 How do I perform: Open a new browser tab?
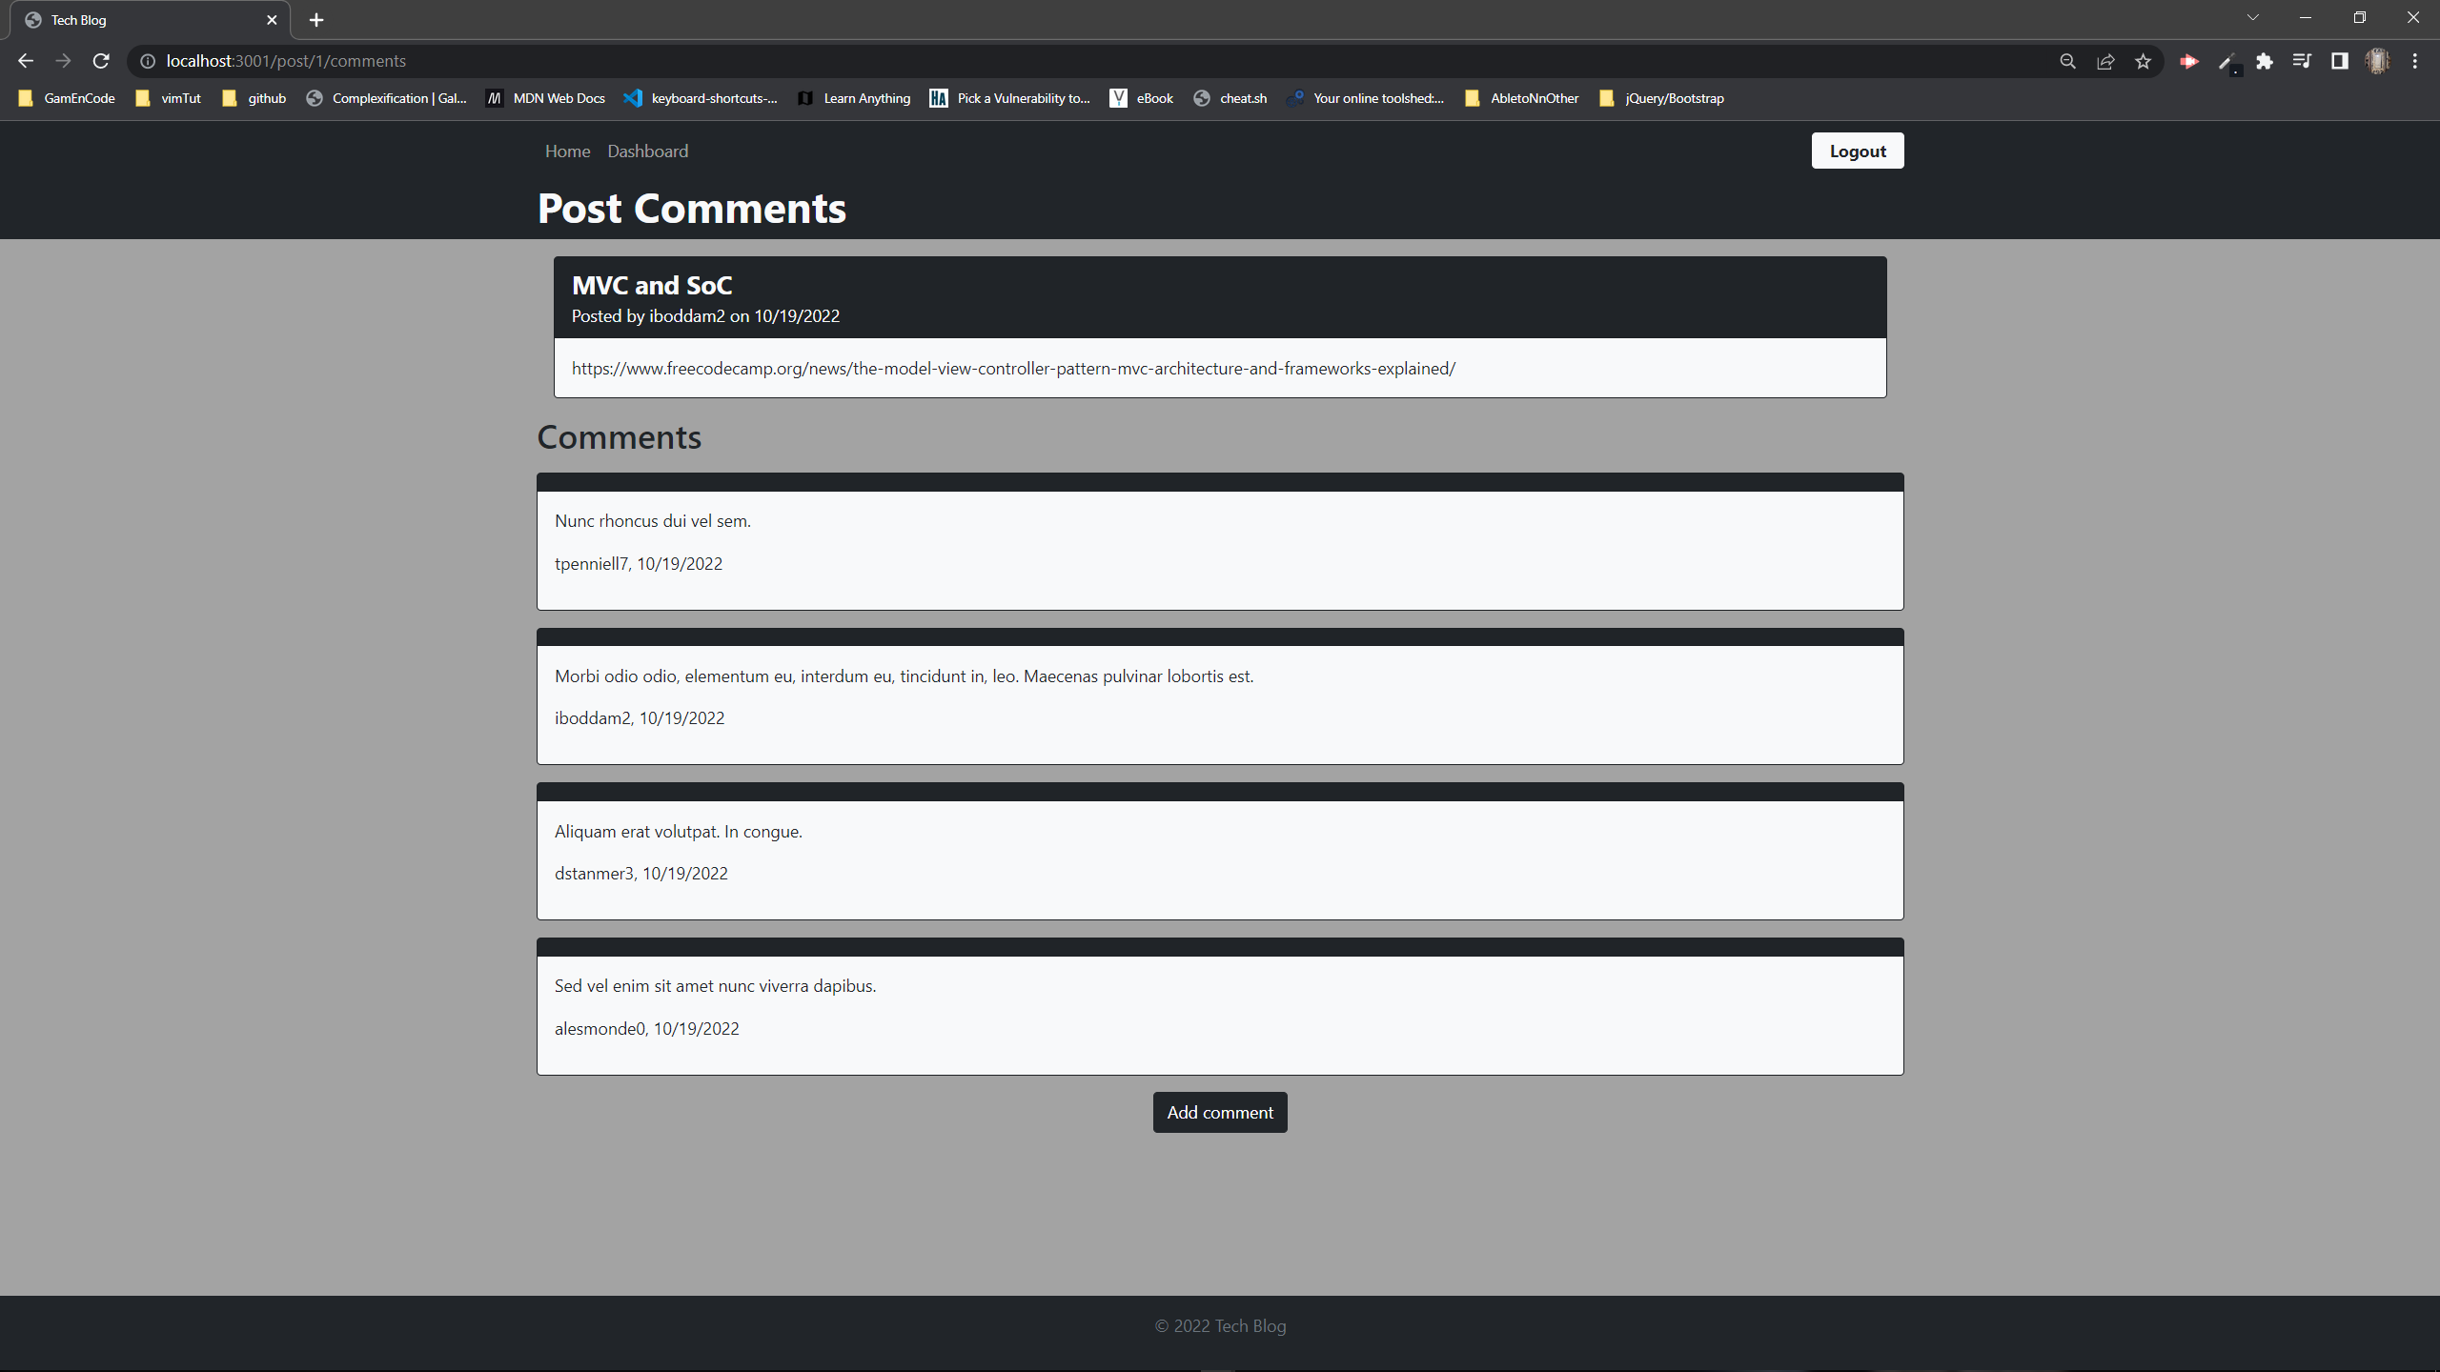(x=316, y=20)
